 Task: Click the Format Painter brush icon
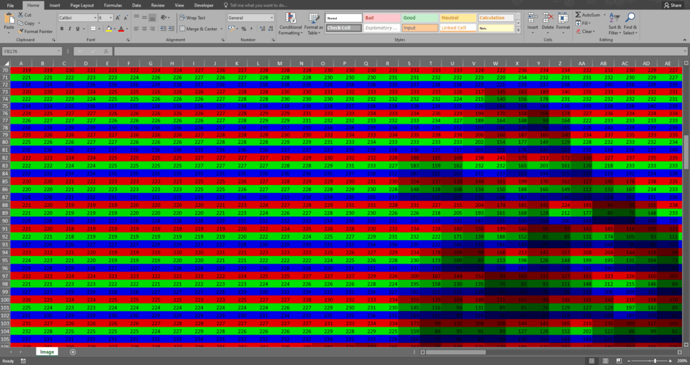click(21, 31)
